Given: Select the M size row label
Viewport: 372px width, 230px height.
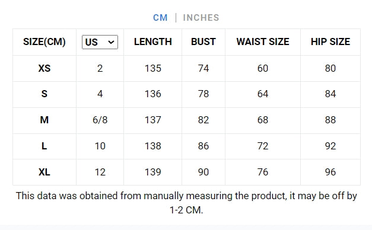Looking at the screenshot, I should pyautogui.click(x=44, y=120).
